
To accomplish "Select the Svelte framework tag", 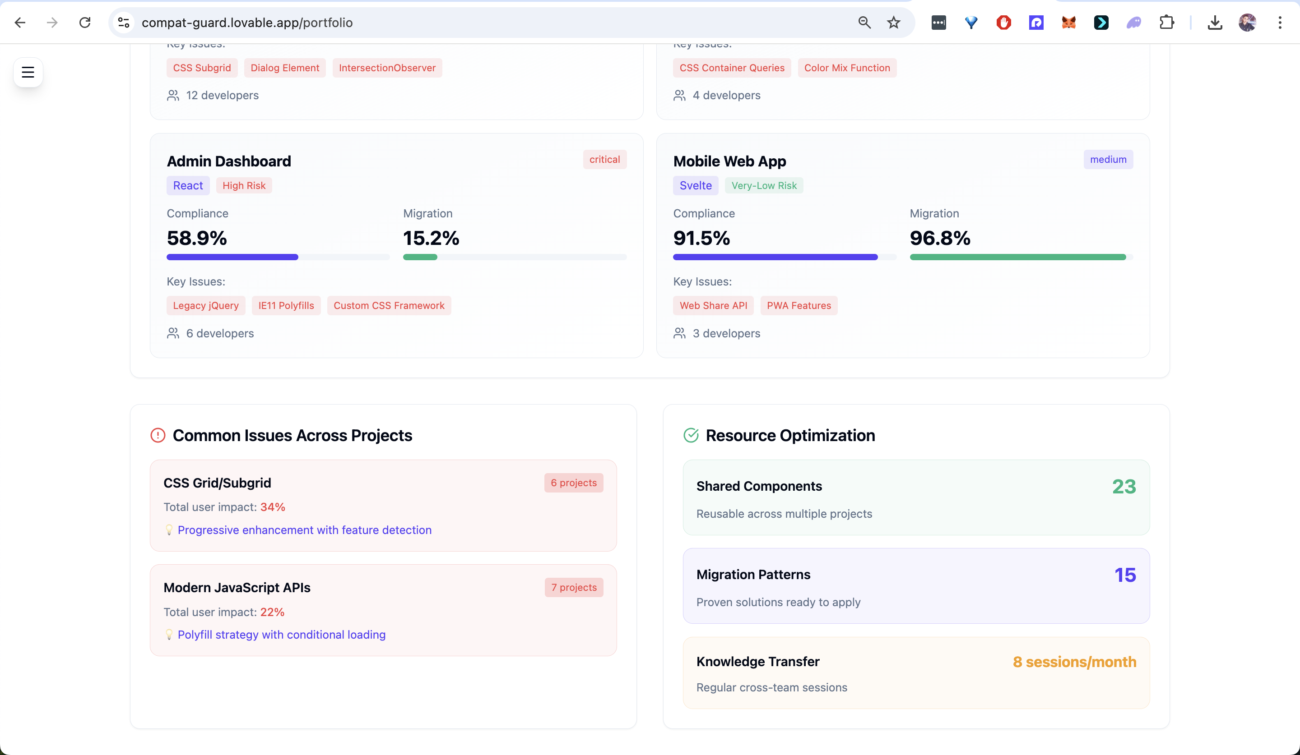I will [x=695, y=185].
